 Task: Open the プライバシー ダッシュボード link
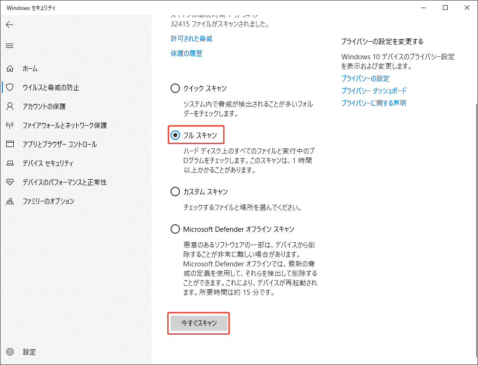click(374, 91)
